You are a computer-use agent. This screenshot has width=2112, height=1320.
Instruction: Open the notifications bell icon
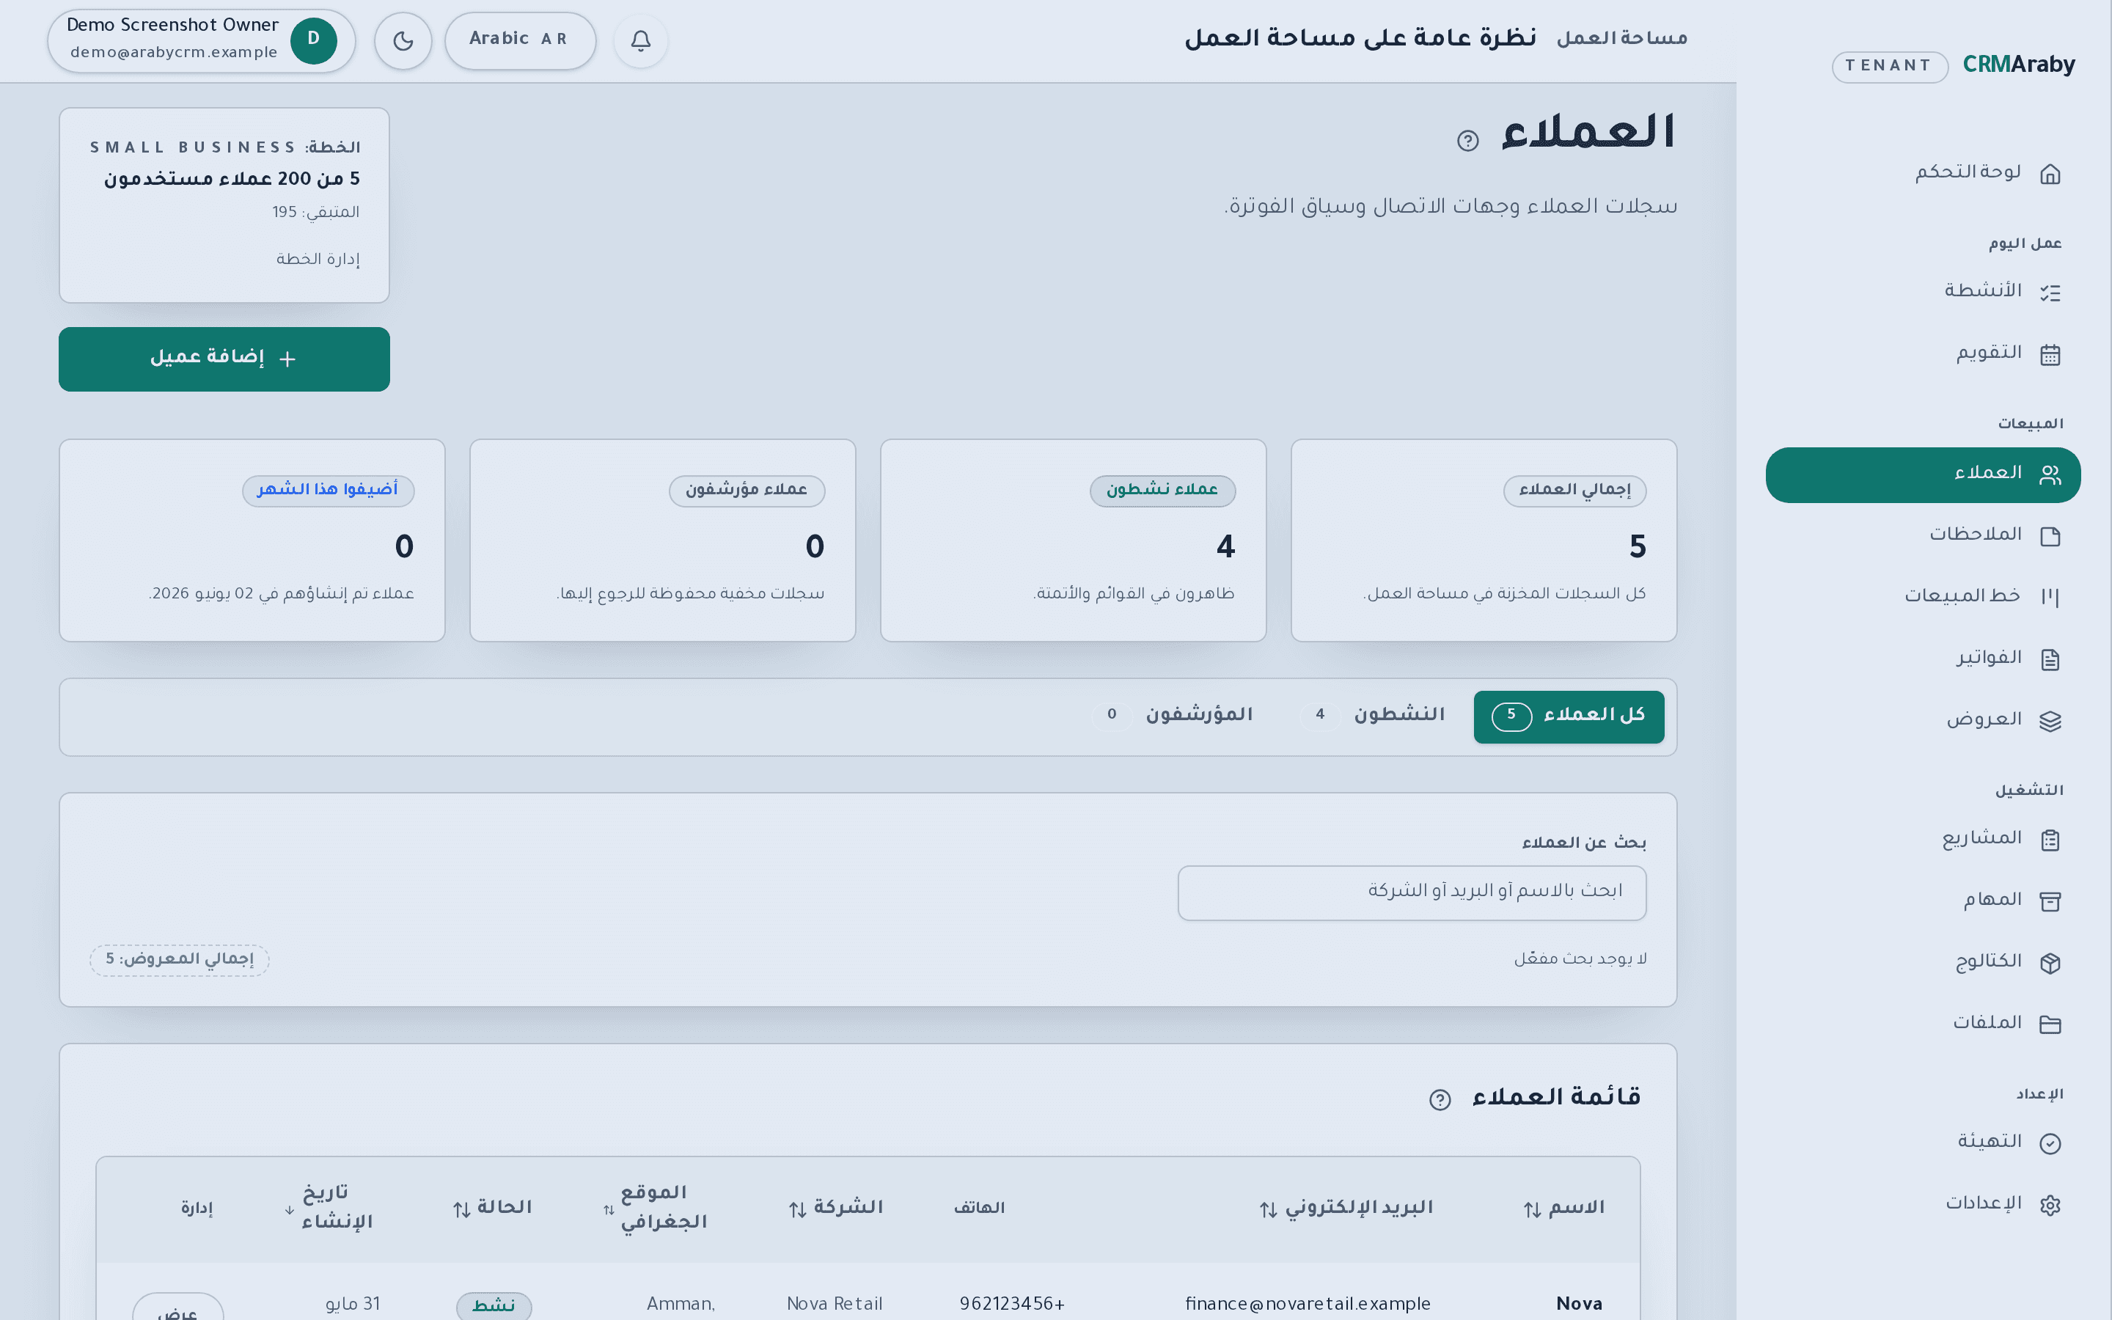641,40
